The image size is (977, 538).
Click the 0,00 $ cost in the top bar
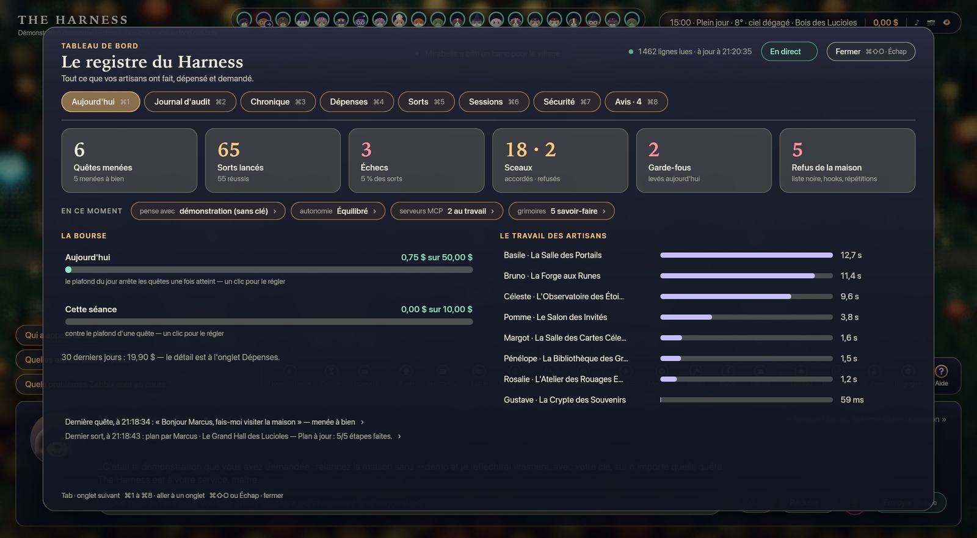click(885, 23)
